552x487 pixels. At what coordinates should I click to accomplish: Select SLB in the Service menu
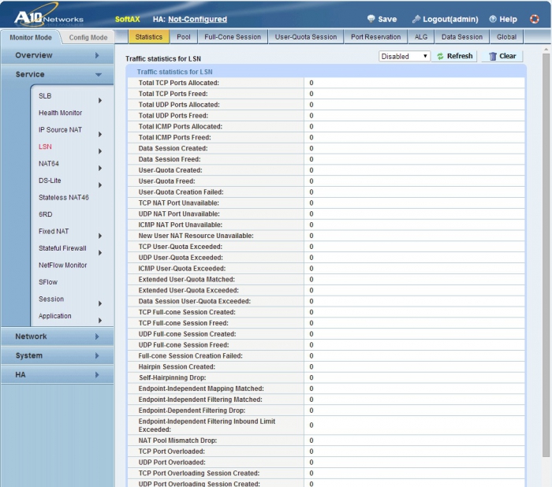tap(45, 96)
